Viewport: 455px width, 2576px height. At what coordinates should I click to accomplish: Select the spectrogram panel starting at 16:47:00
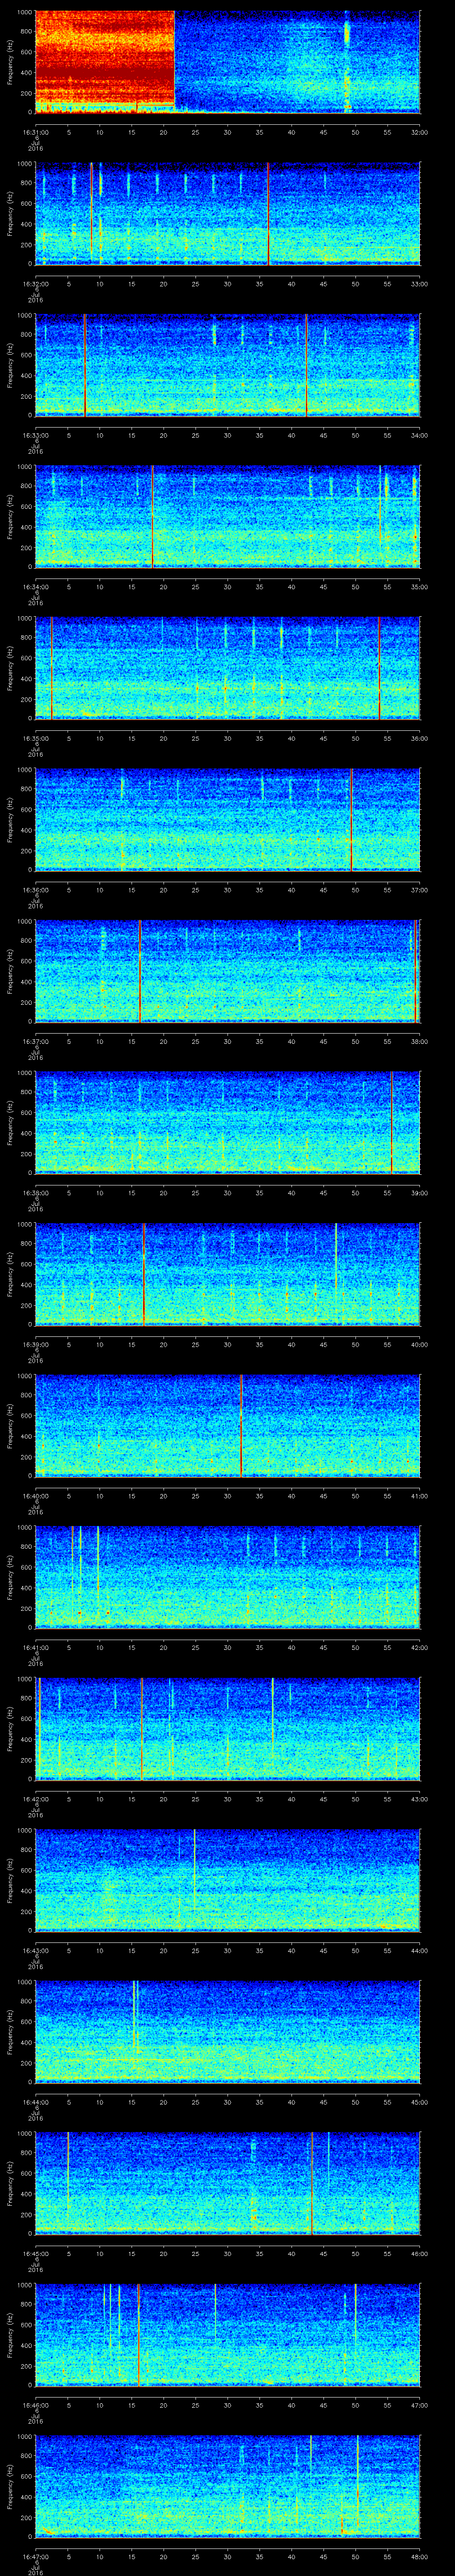click(227, 2486)
